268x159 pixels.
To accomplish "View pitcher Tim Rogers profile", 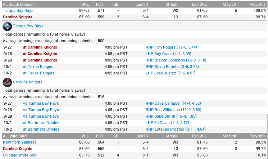I will (x=171, y=47).
